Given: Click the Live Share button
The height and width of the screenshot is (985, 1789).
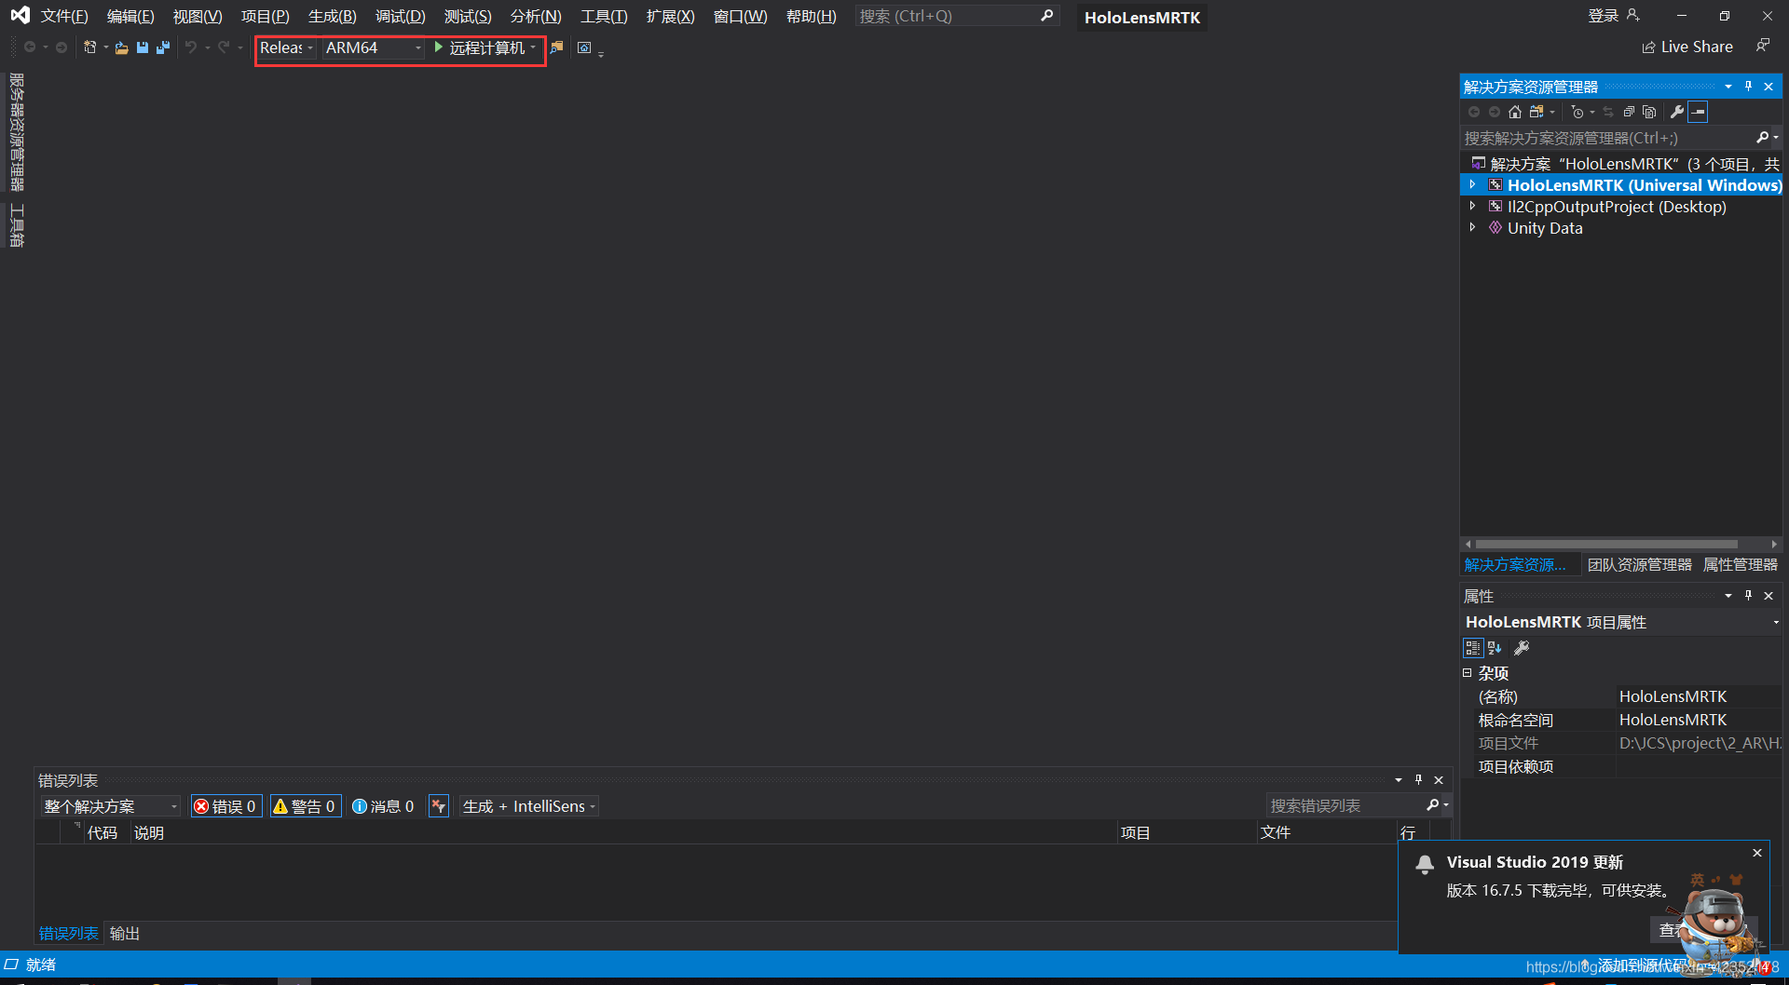Looking at the screenshot, I should tap(1687, 47).
